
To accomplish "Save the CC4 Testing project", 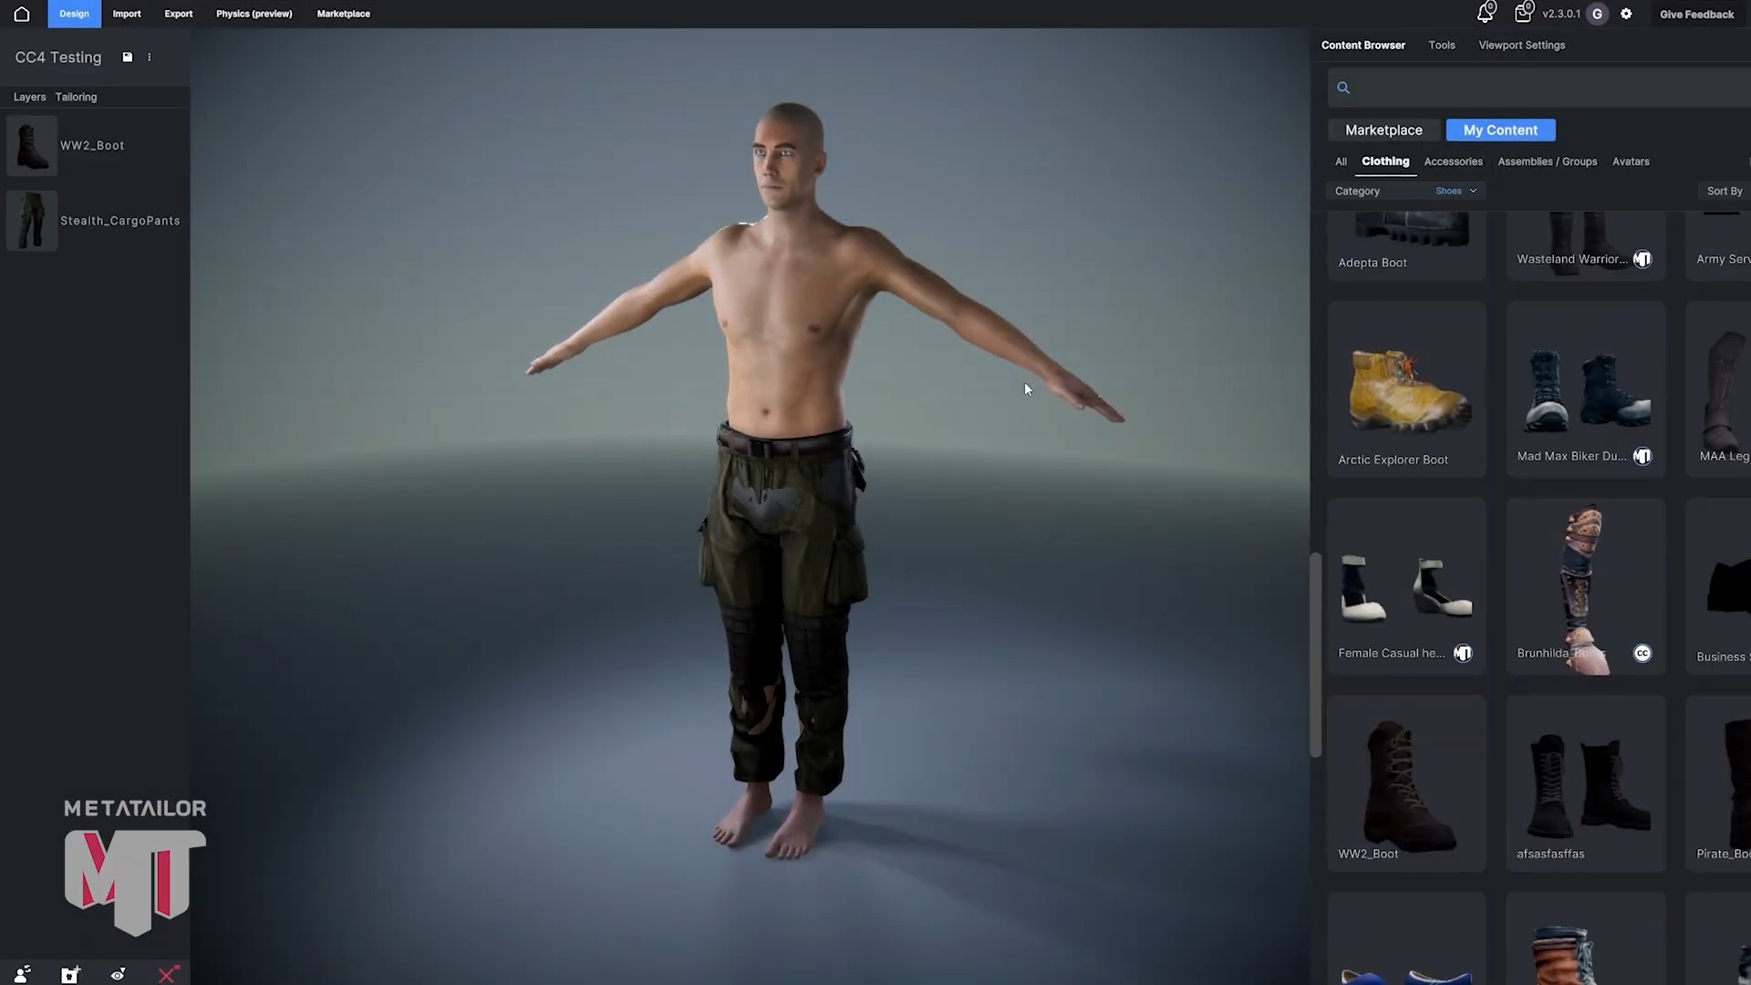I will [x=128, y=57].
